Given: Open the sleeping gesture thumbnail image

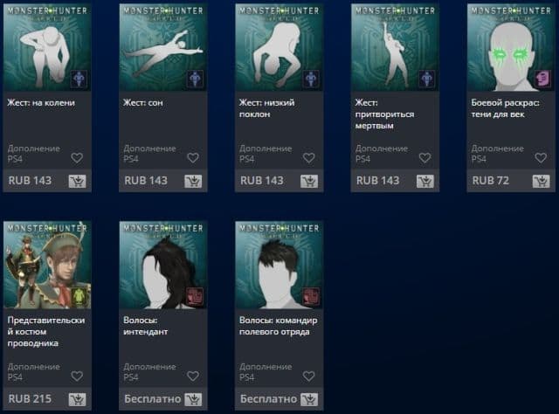Looking at the screenshot, I should click(x=163, y=47).
